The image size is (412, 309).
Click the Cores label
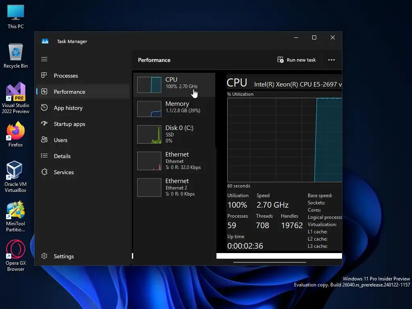click(314, 210)
